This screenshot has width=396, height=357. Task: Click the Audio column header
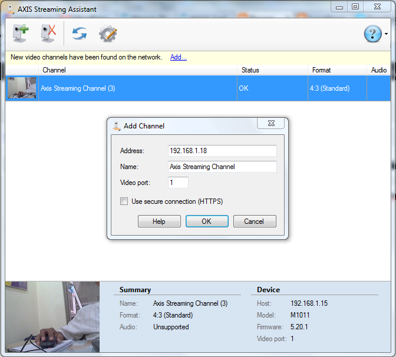[378, 70]
